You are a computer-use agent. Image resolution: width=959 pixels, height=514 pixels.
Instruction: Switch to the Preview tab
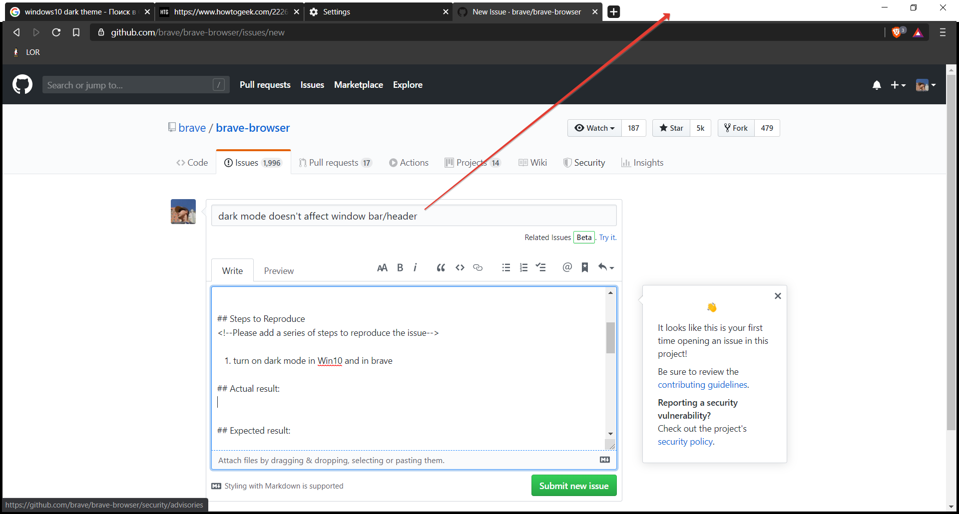279,271
